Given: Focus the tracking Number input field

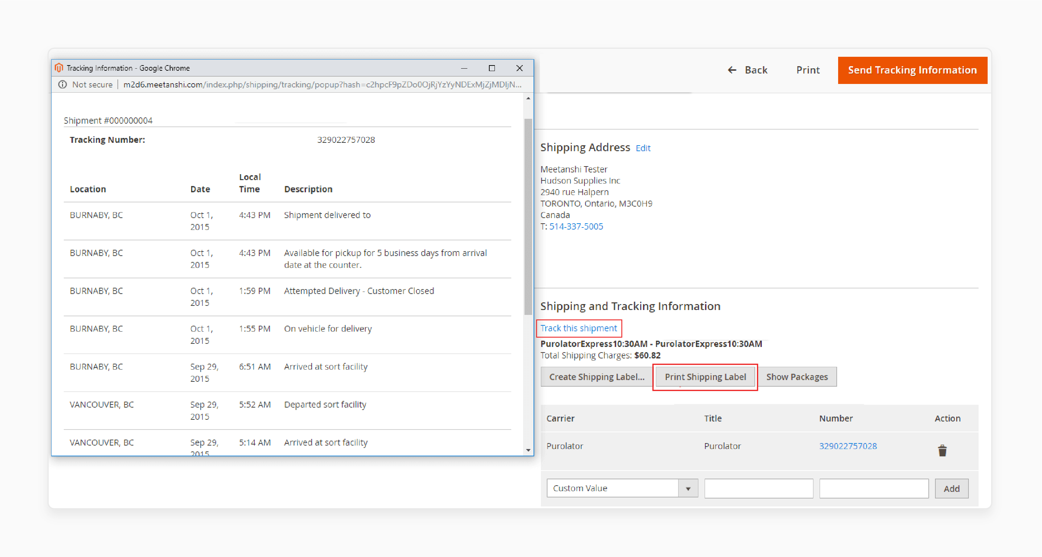Looking at the screenshot, I should click(x=874, y=488).
